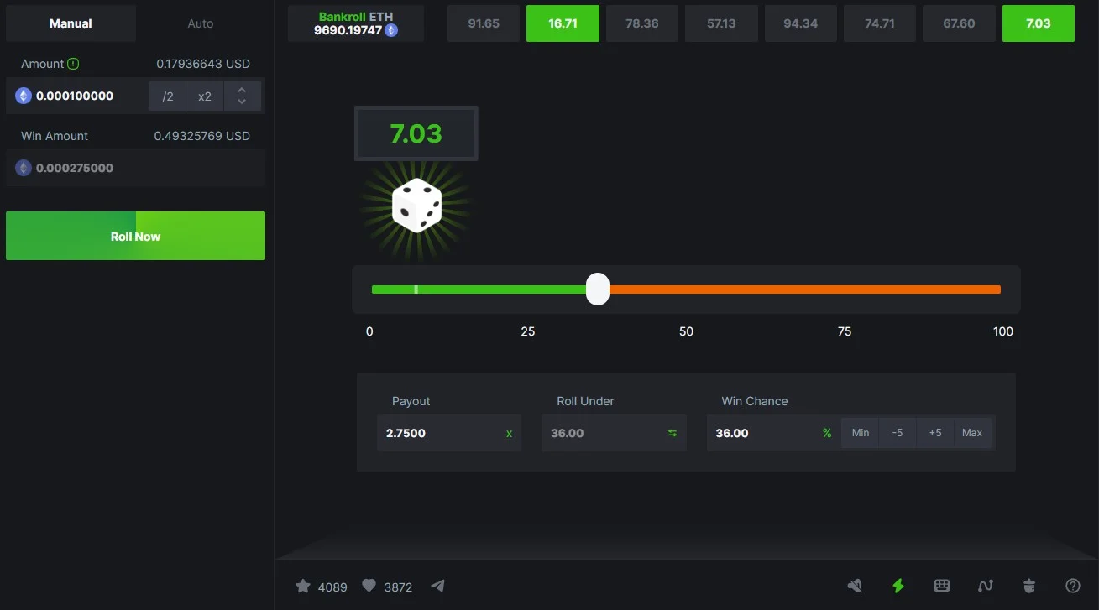Select the Manual tab
1099x610 pixels.
click(71, 23)
